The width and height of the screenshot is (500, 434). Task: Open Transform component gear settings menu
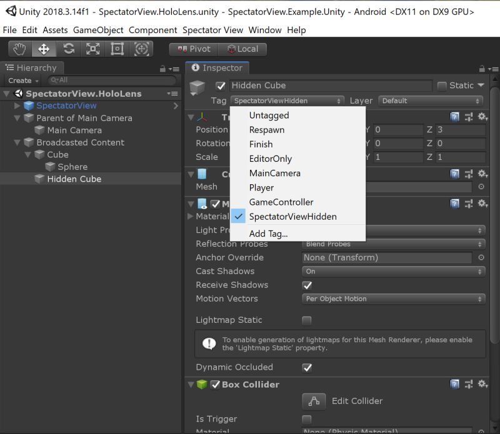pyautogui.click(x=482, y=117)
